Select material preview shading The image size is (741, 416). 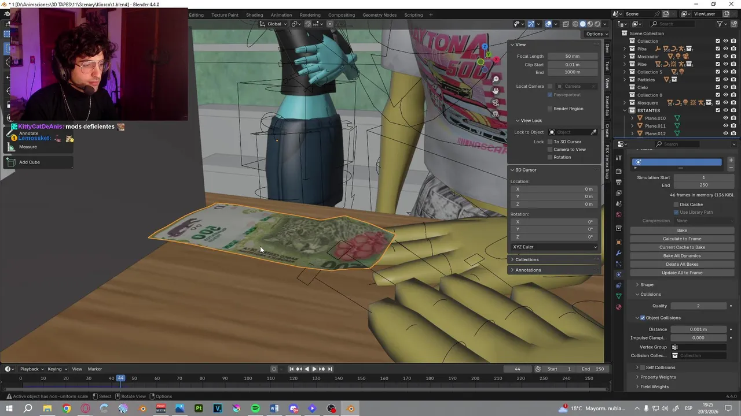(590, 24)
